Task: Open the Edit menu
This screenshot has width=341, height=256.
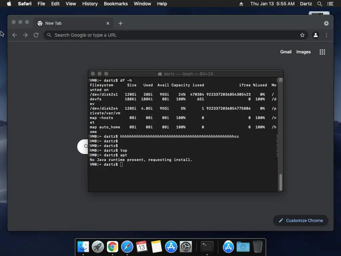Action: pos(55,4)
